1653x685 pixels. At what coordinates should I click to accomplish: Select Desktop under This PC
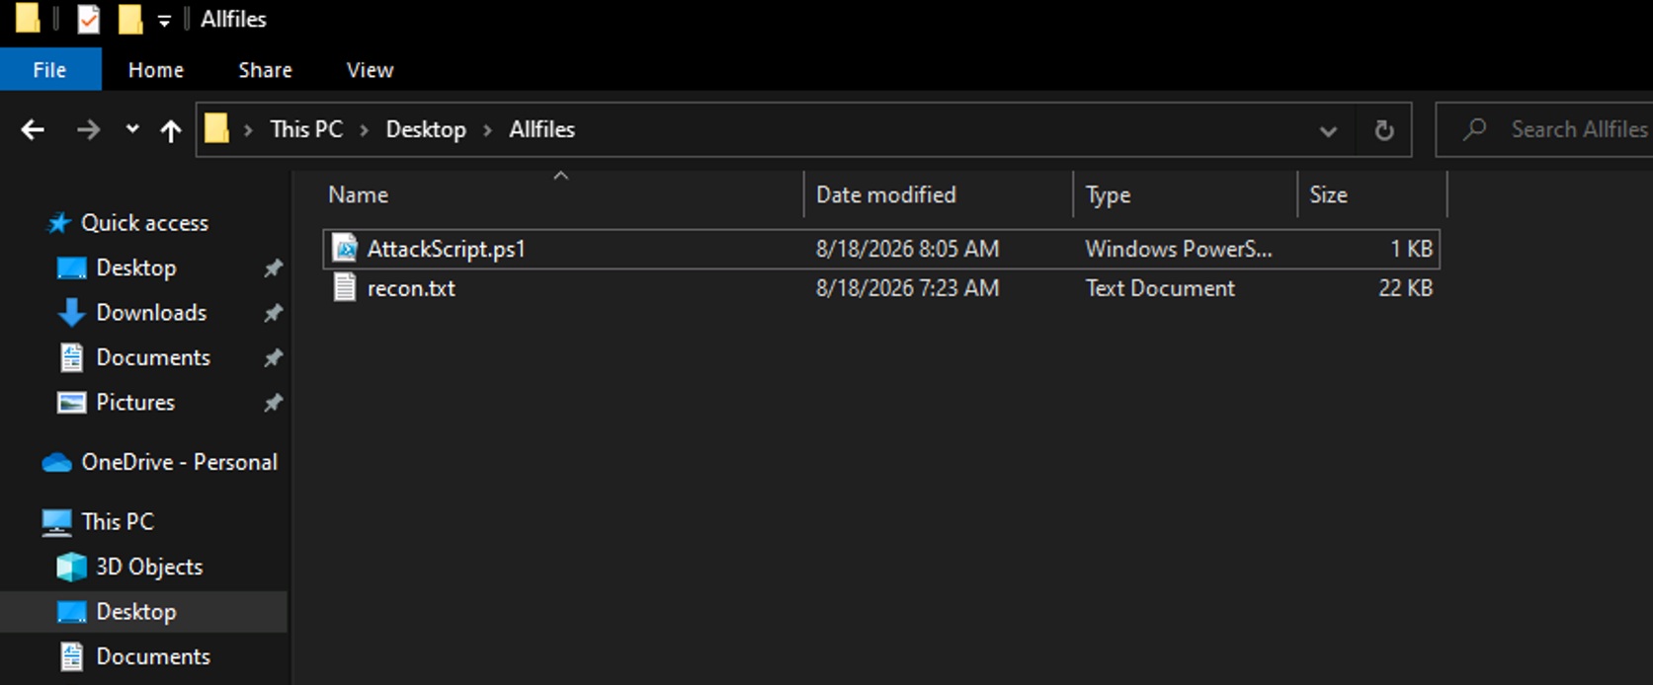[x=135, y=612]
